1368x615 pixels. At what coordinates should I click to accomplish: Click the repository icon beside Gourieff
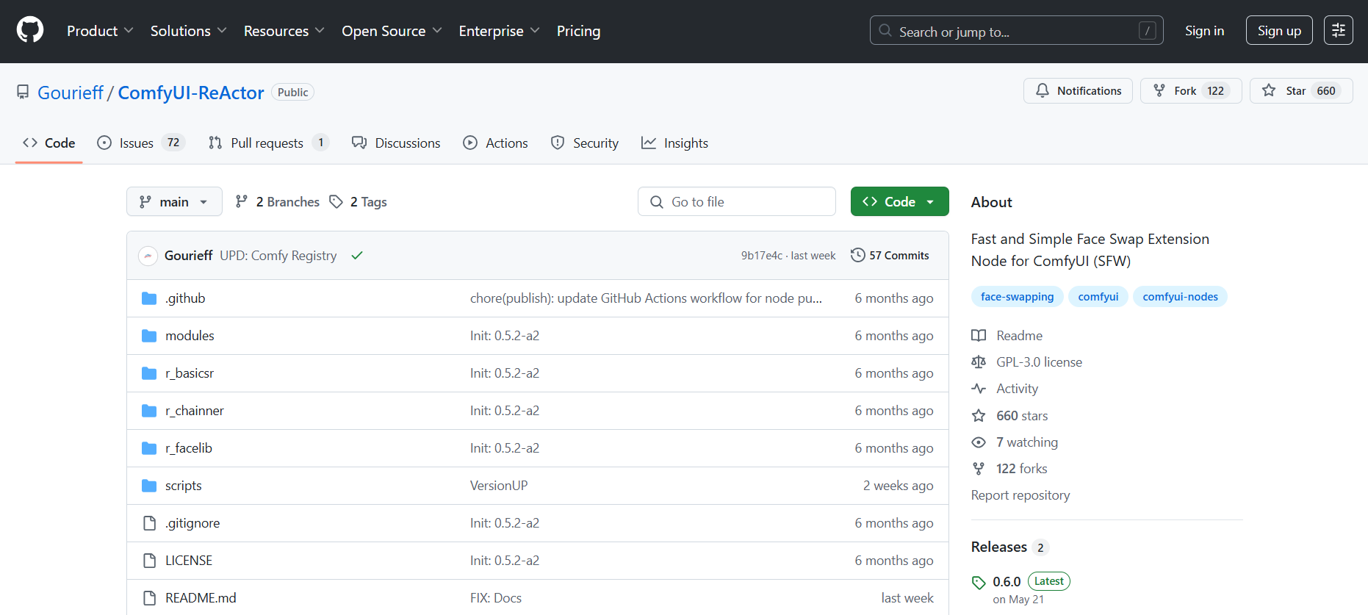(x=23, y=93)
